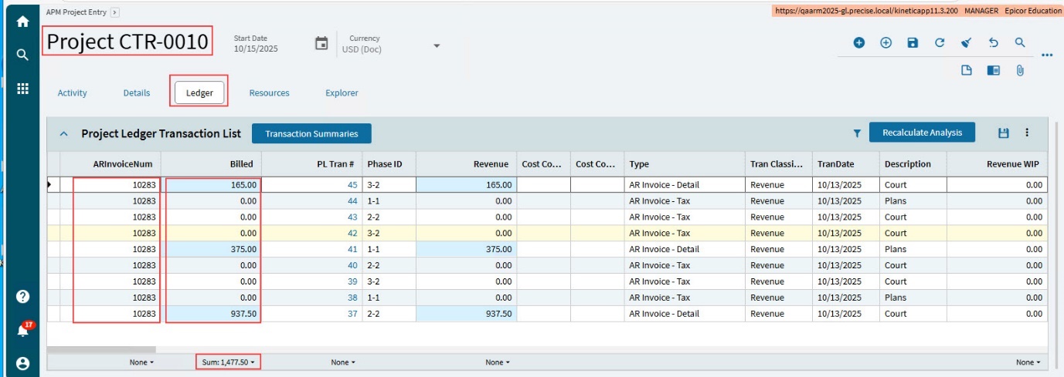Open PL Tran # 44 link
The image size is (1064, 377).
click(352, 201)
